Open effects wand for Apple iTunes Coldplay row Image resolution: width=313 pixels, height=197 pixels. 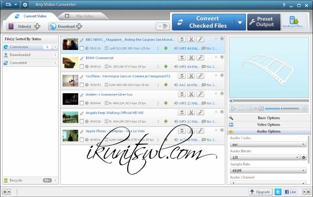[200, 131]
